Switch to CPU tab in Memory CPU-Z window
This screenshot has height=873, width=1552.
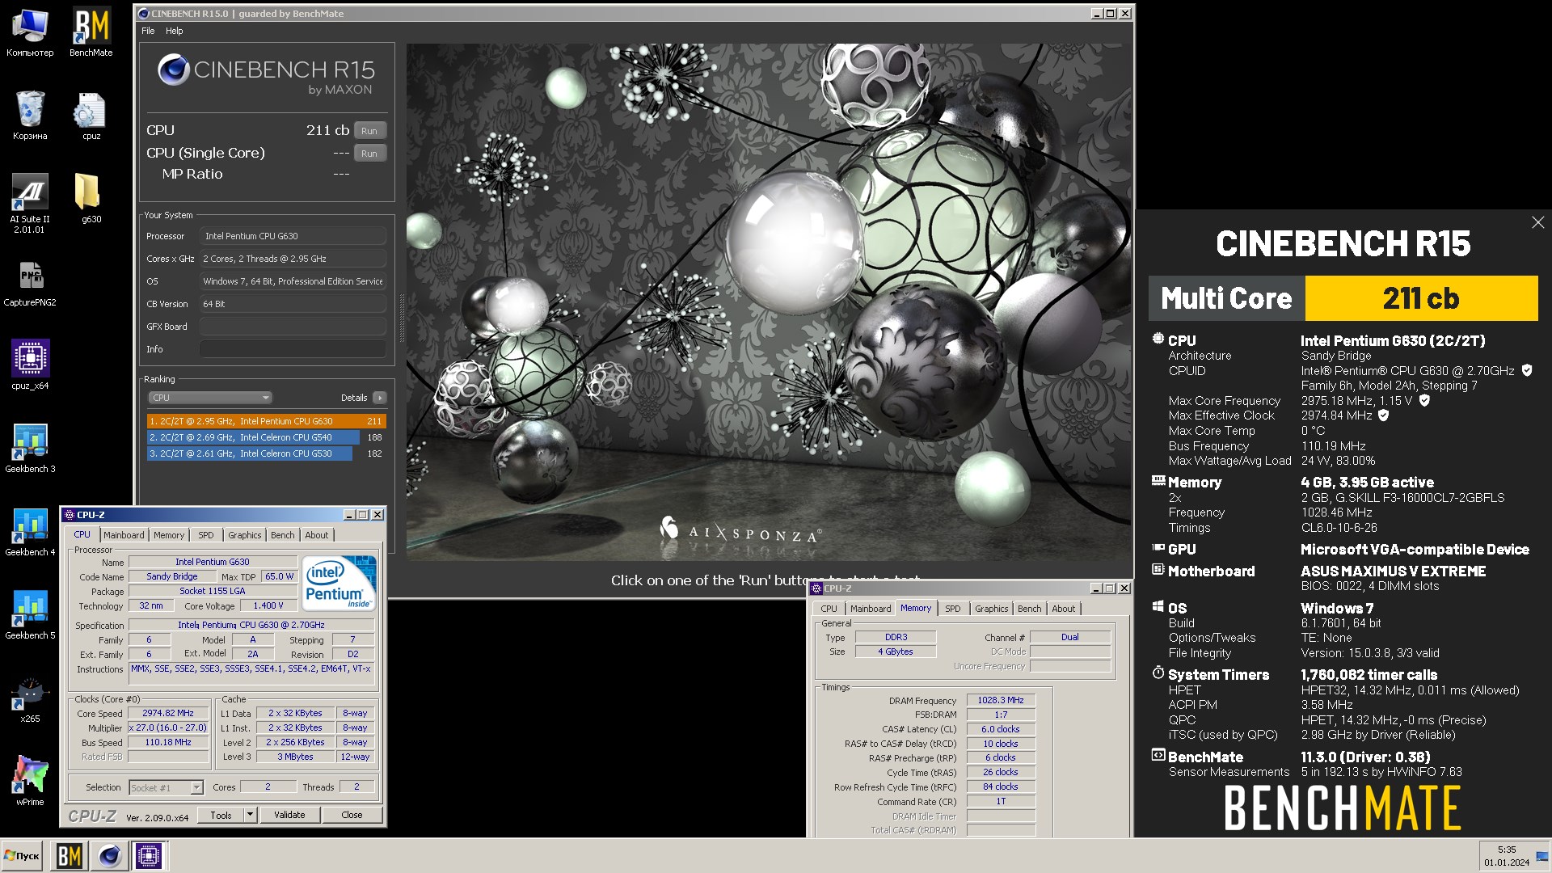829,609
